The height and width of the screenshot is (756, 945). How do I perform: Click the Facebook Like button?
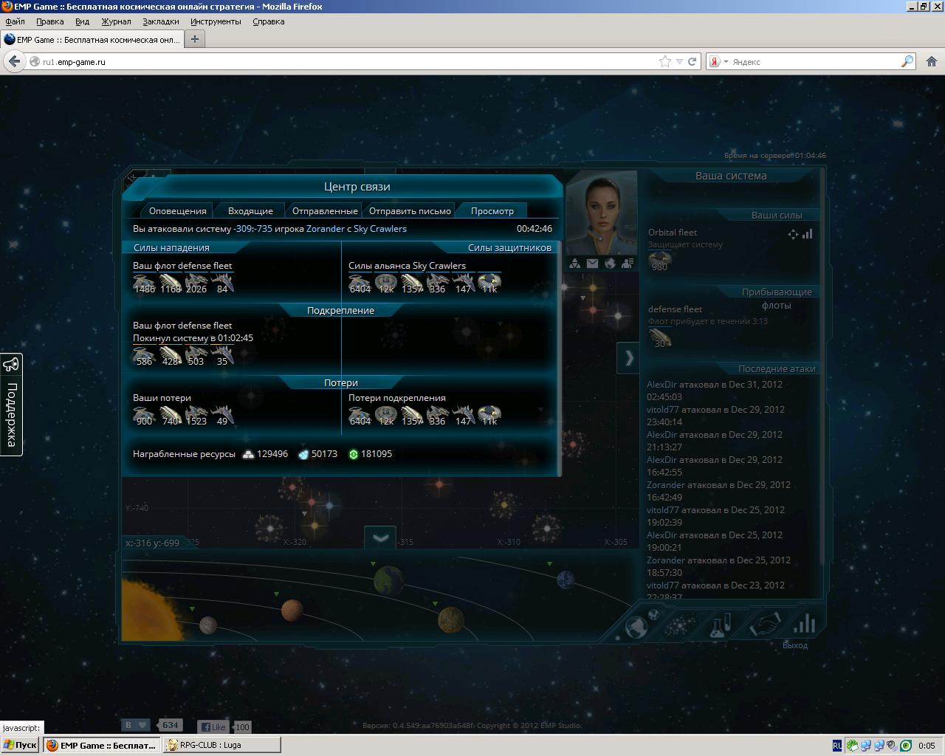(x=213, y=726)
